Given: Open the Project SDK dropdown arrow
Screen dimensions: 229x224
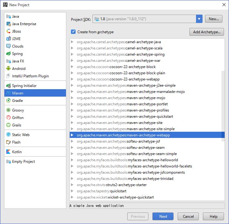Looking at the screenshot, I should tap(199, 19).
